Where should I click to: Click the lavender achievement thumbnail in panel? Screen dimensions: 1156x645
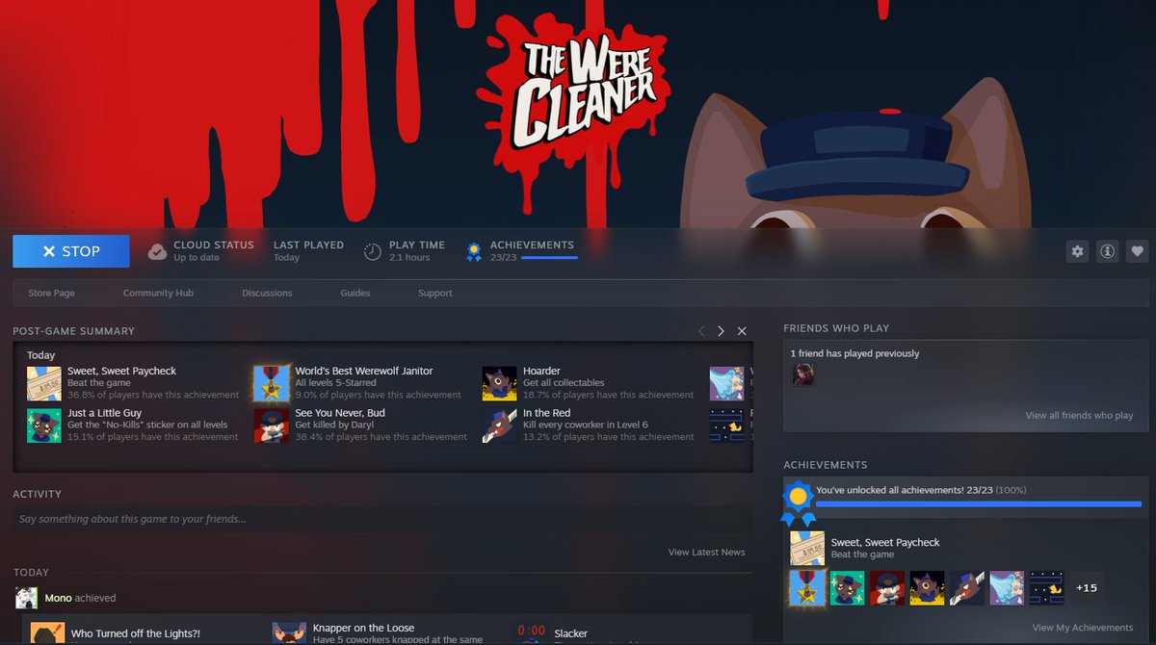click(1007, 587)
